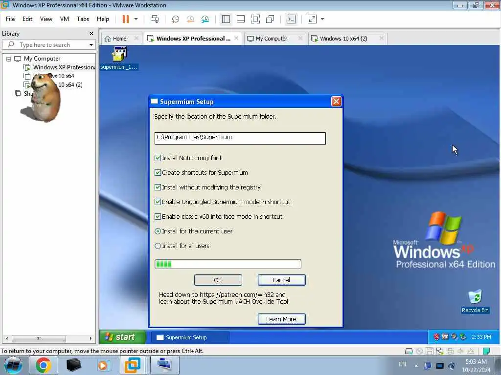Select Install for the current user
Image resolution: width=501 pixels, height=375 pixels.
tap(158, 231)
